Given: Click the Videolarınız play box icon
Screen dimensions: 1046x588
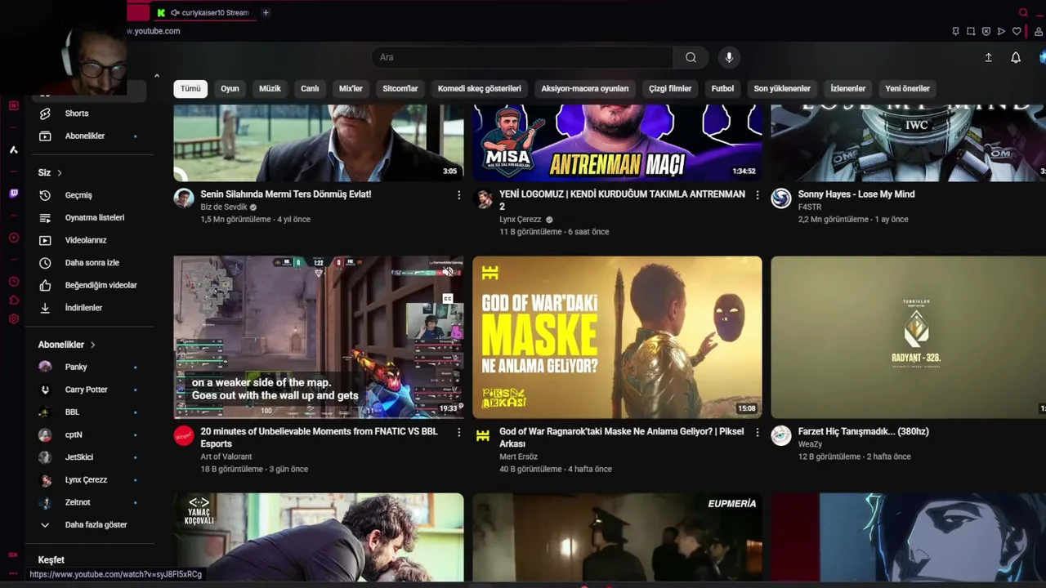Looking at the screenshot, I should pos(45,240).
